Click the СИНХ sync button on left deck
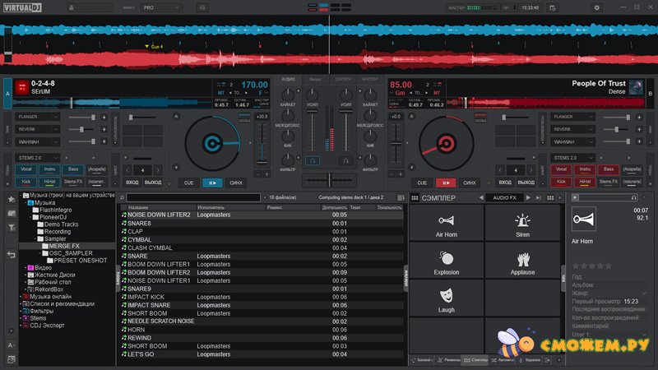 point(238,183)
